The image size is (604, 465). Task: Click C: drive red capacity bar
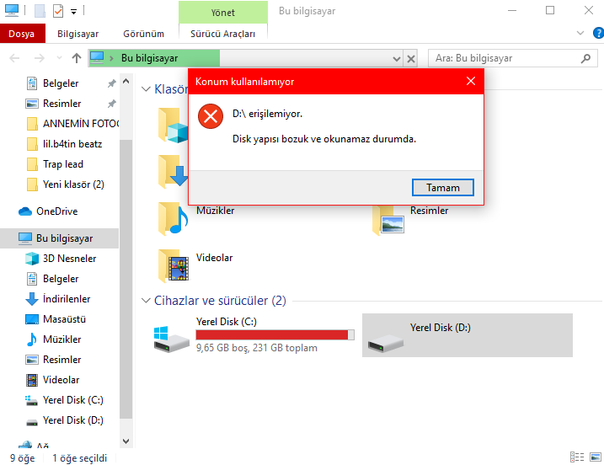coord(275,334)
